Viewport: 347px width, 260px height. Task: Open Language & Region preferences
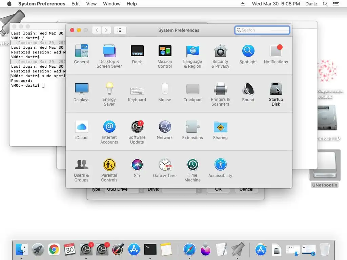192,56
